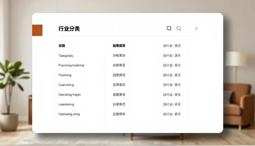Image resolution: width=255 pixels, height=146 pixels.
Task: Click the search magnifier icon in the header
Action: 179,29
